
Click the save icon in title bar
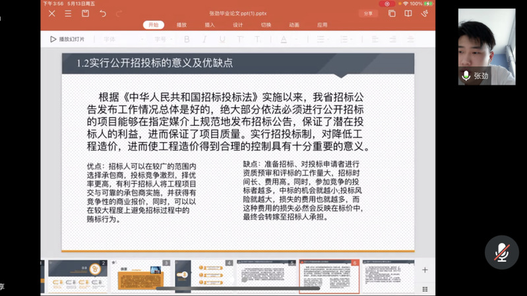click(x=85, y=13)
